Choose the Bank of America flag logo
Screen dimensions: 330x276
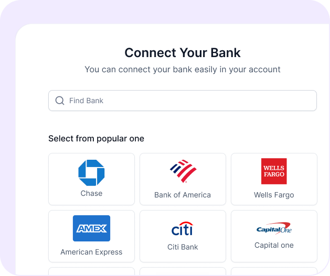pos(183,171)
